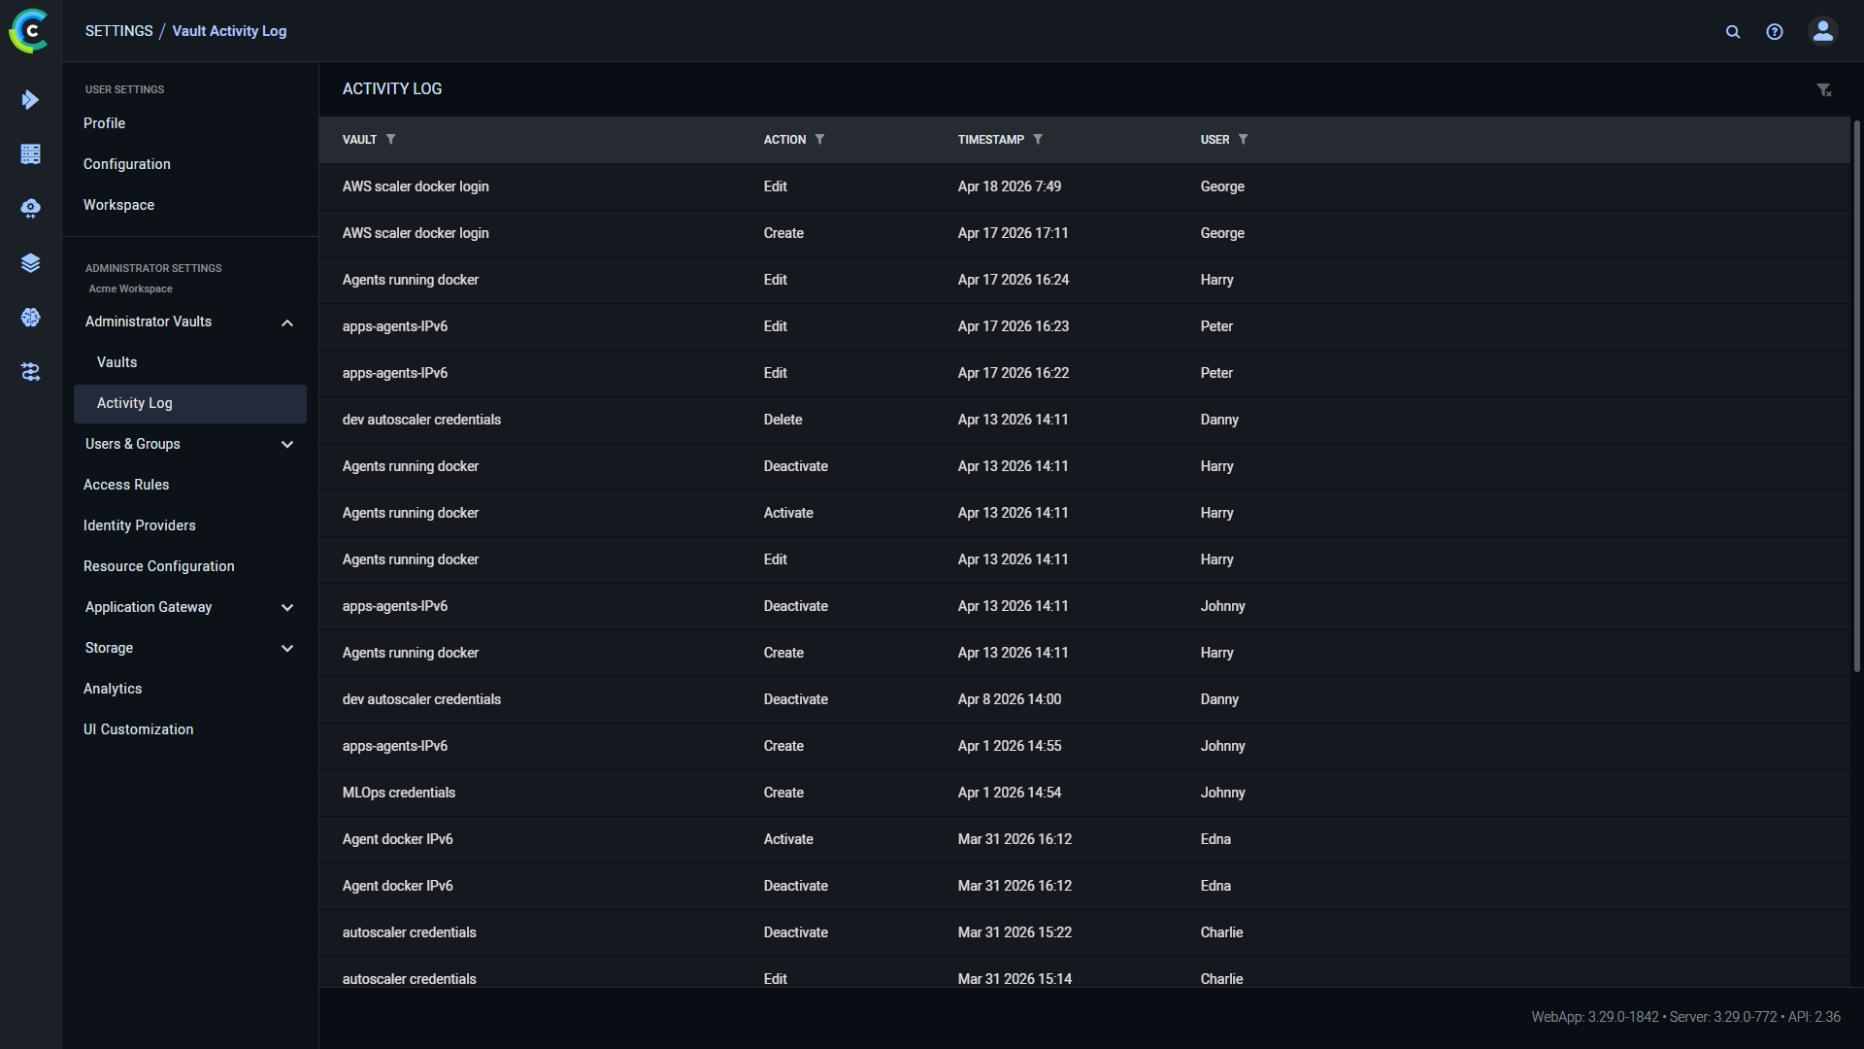Go to the Vaults subpage
This screenshot has height=1049, width=1864.
point(117,362)
